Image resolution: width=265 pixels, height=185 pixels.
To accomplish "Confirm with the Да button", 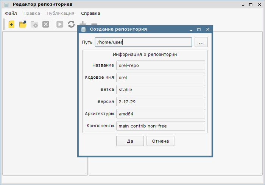I will (x=130, y=141).
